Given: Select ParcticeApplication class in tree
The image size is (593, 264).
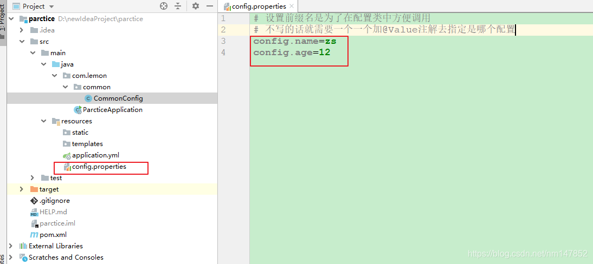Looking at the screenshot, I should pos(113,109).
